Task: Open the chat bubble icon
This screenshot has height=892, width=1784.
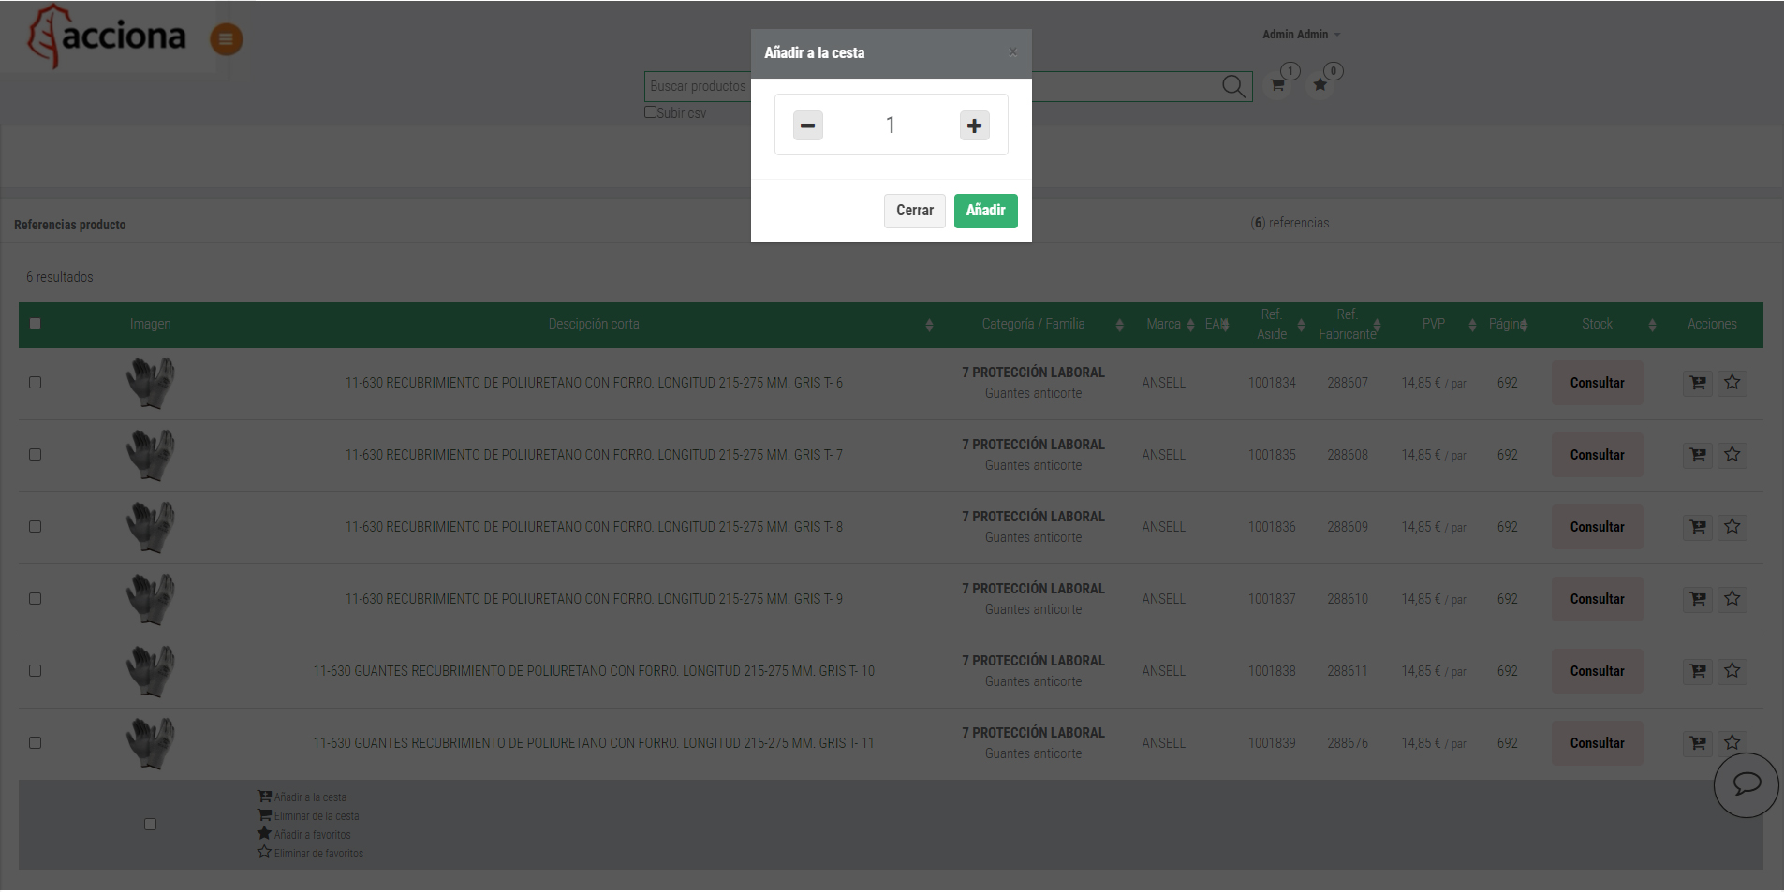Action: [1746, 784]
